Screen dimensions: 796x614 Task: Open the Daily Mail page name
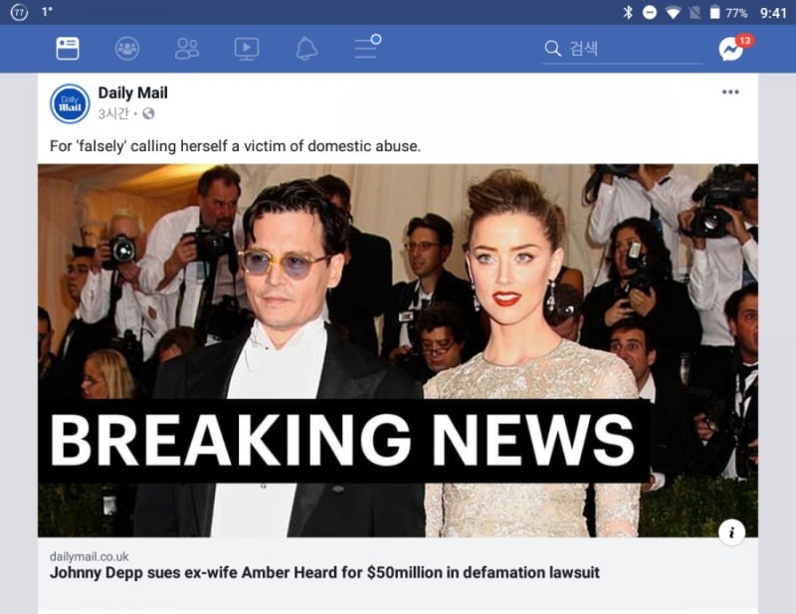pyautogui.click(x=132, y=93)
